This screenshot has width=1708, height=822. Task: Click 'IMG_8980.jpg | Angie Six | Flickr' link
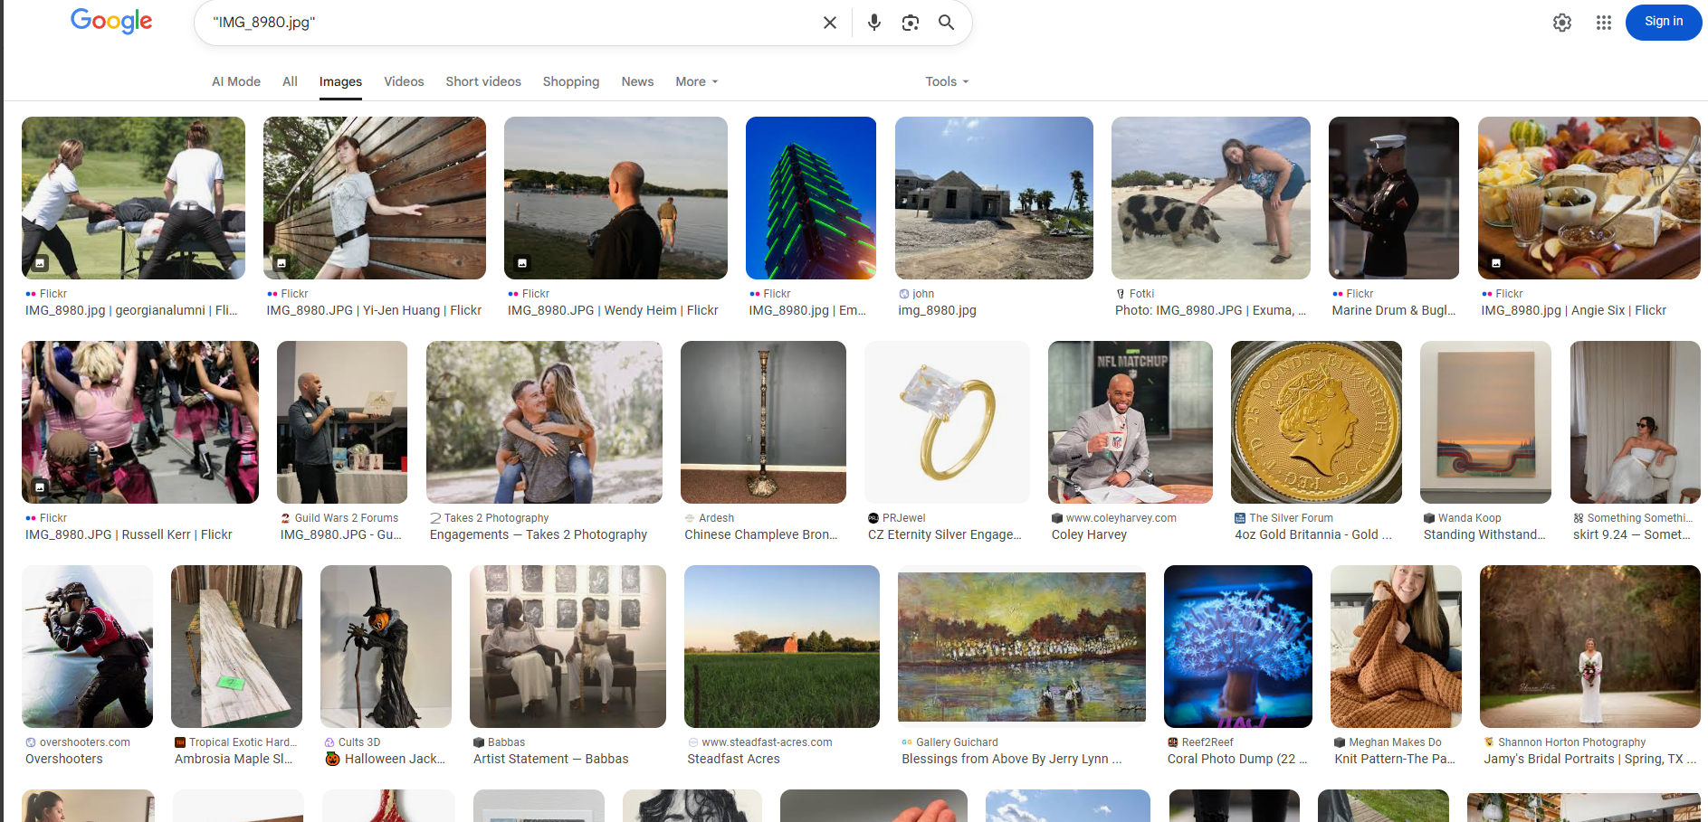[1574, 310]
